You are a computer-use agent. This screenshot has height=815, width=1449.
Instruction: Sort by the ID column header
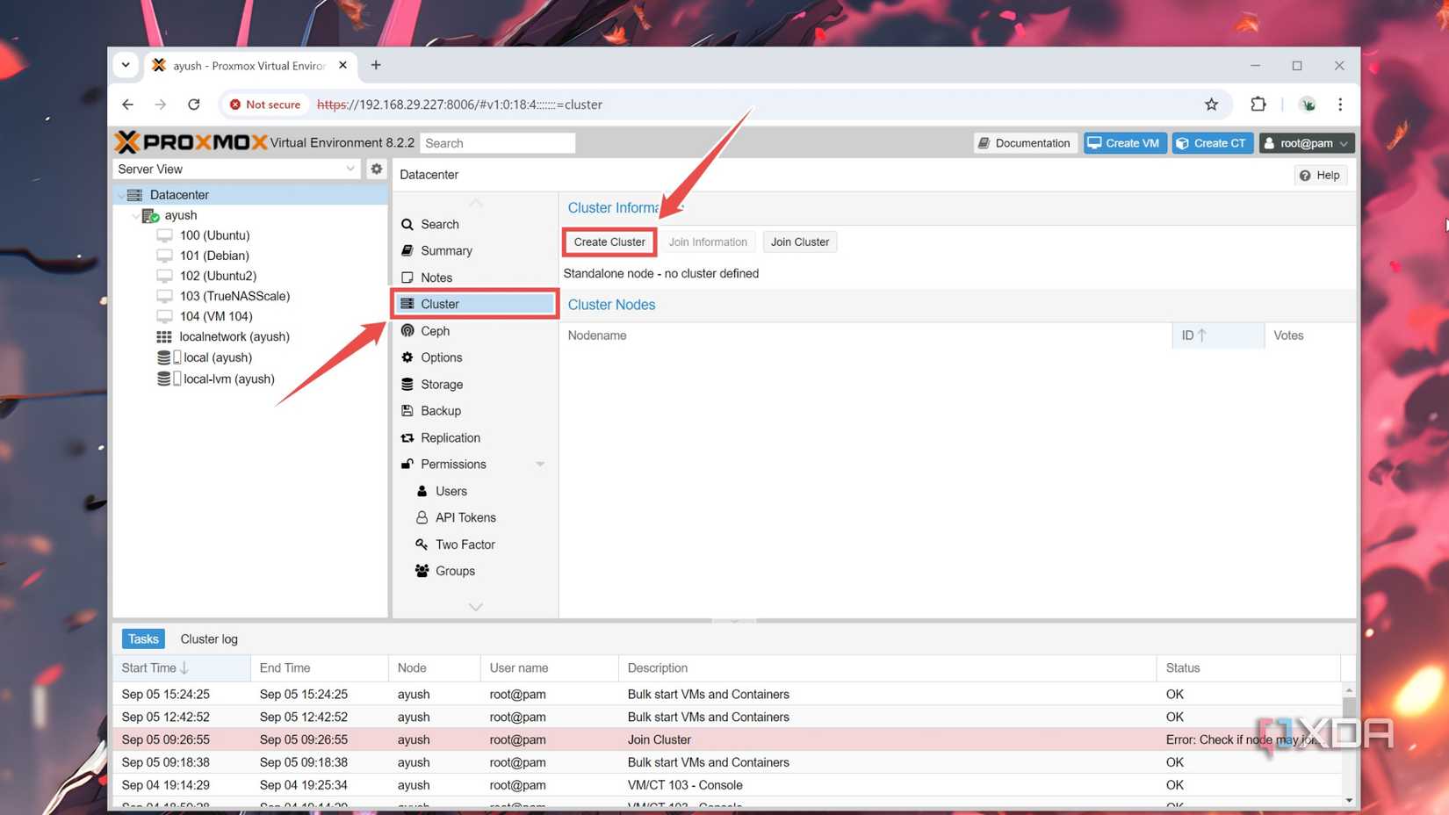point(1217,335)
